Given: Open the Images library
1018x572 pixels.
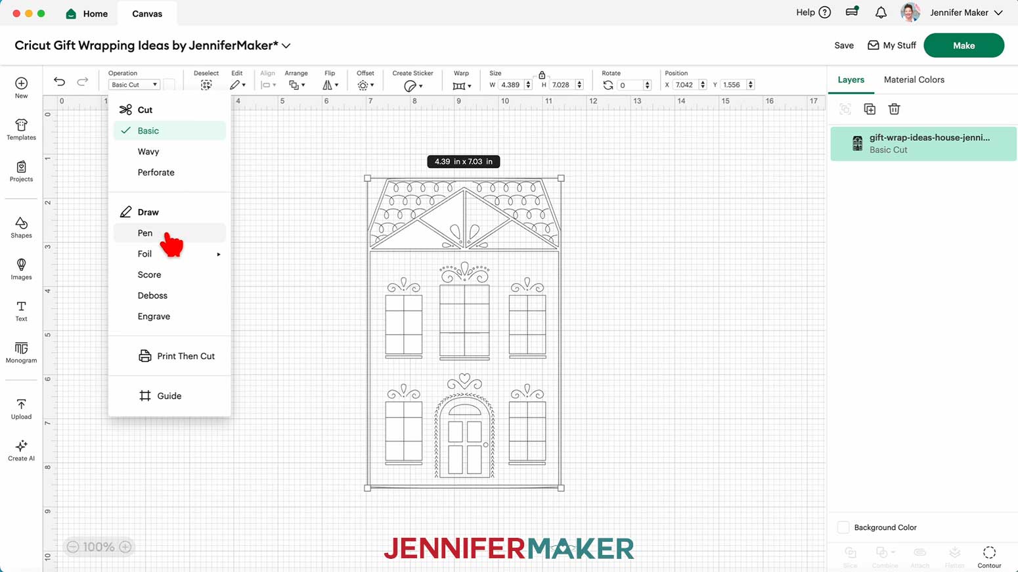Looking at the screenshot, I should pyautogui.click(x=21, y=269).
